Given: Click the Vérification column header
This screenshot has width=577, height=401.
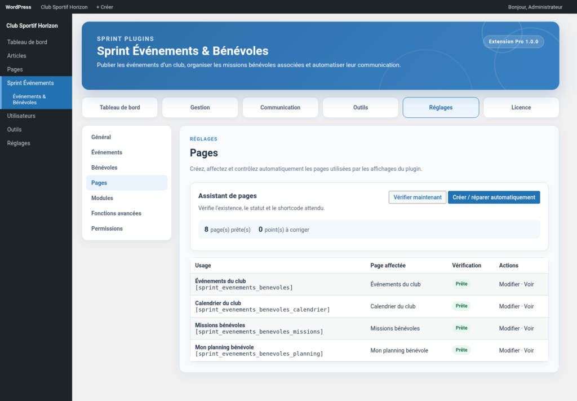Looking at the screenshot, I should pos(467,266).
